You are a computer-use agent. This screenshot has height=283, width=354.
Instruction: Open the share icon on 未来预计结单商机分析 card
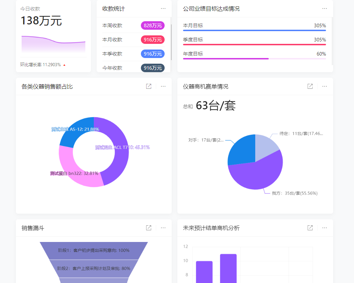pyautogui.click(x=310, y=228)
